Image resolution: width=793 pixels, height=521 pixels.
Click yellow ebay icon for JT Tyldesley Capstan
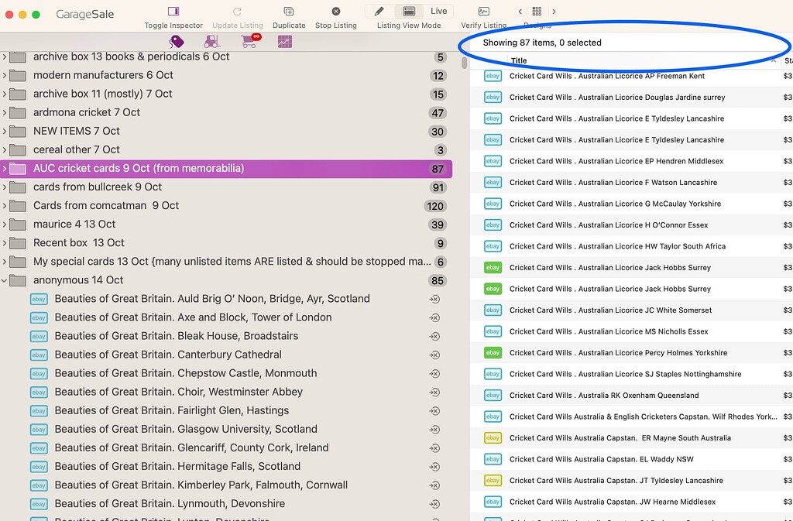click(x=493, y=481)
